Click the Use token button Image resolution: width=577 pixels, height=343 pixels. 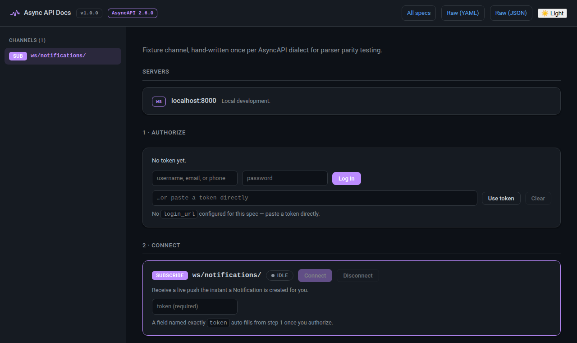coord(501,199)
